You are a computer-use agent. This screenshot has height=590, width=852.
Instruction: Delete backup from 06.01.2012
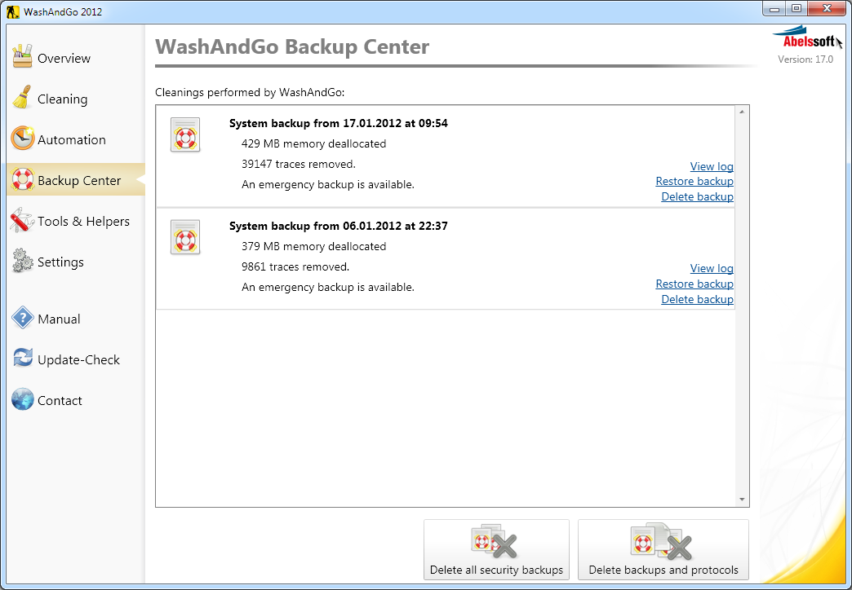click(697, 299)
